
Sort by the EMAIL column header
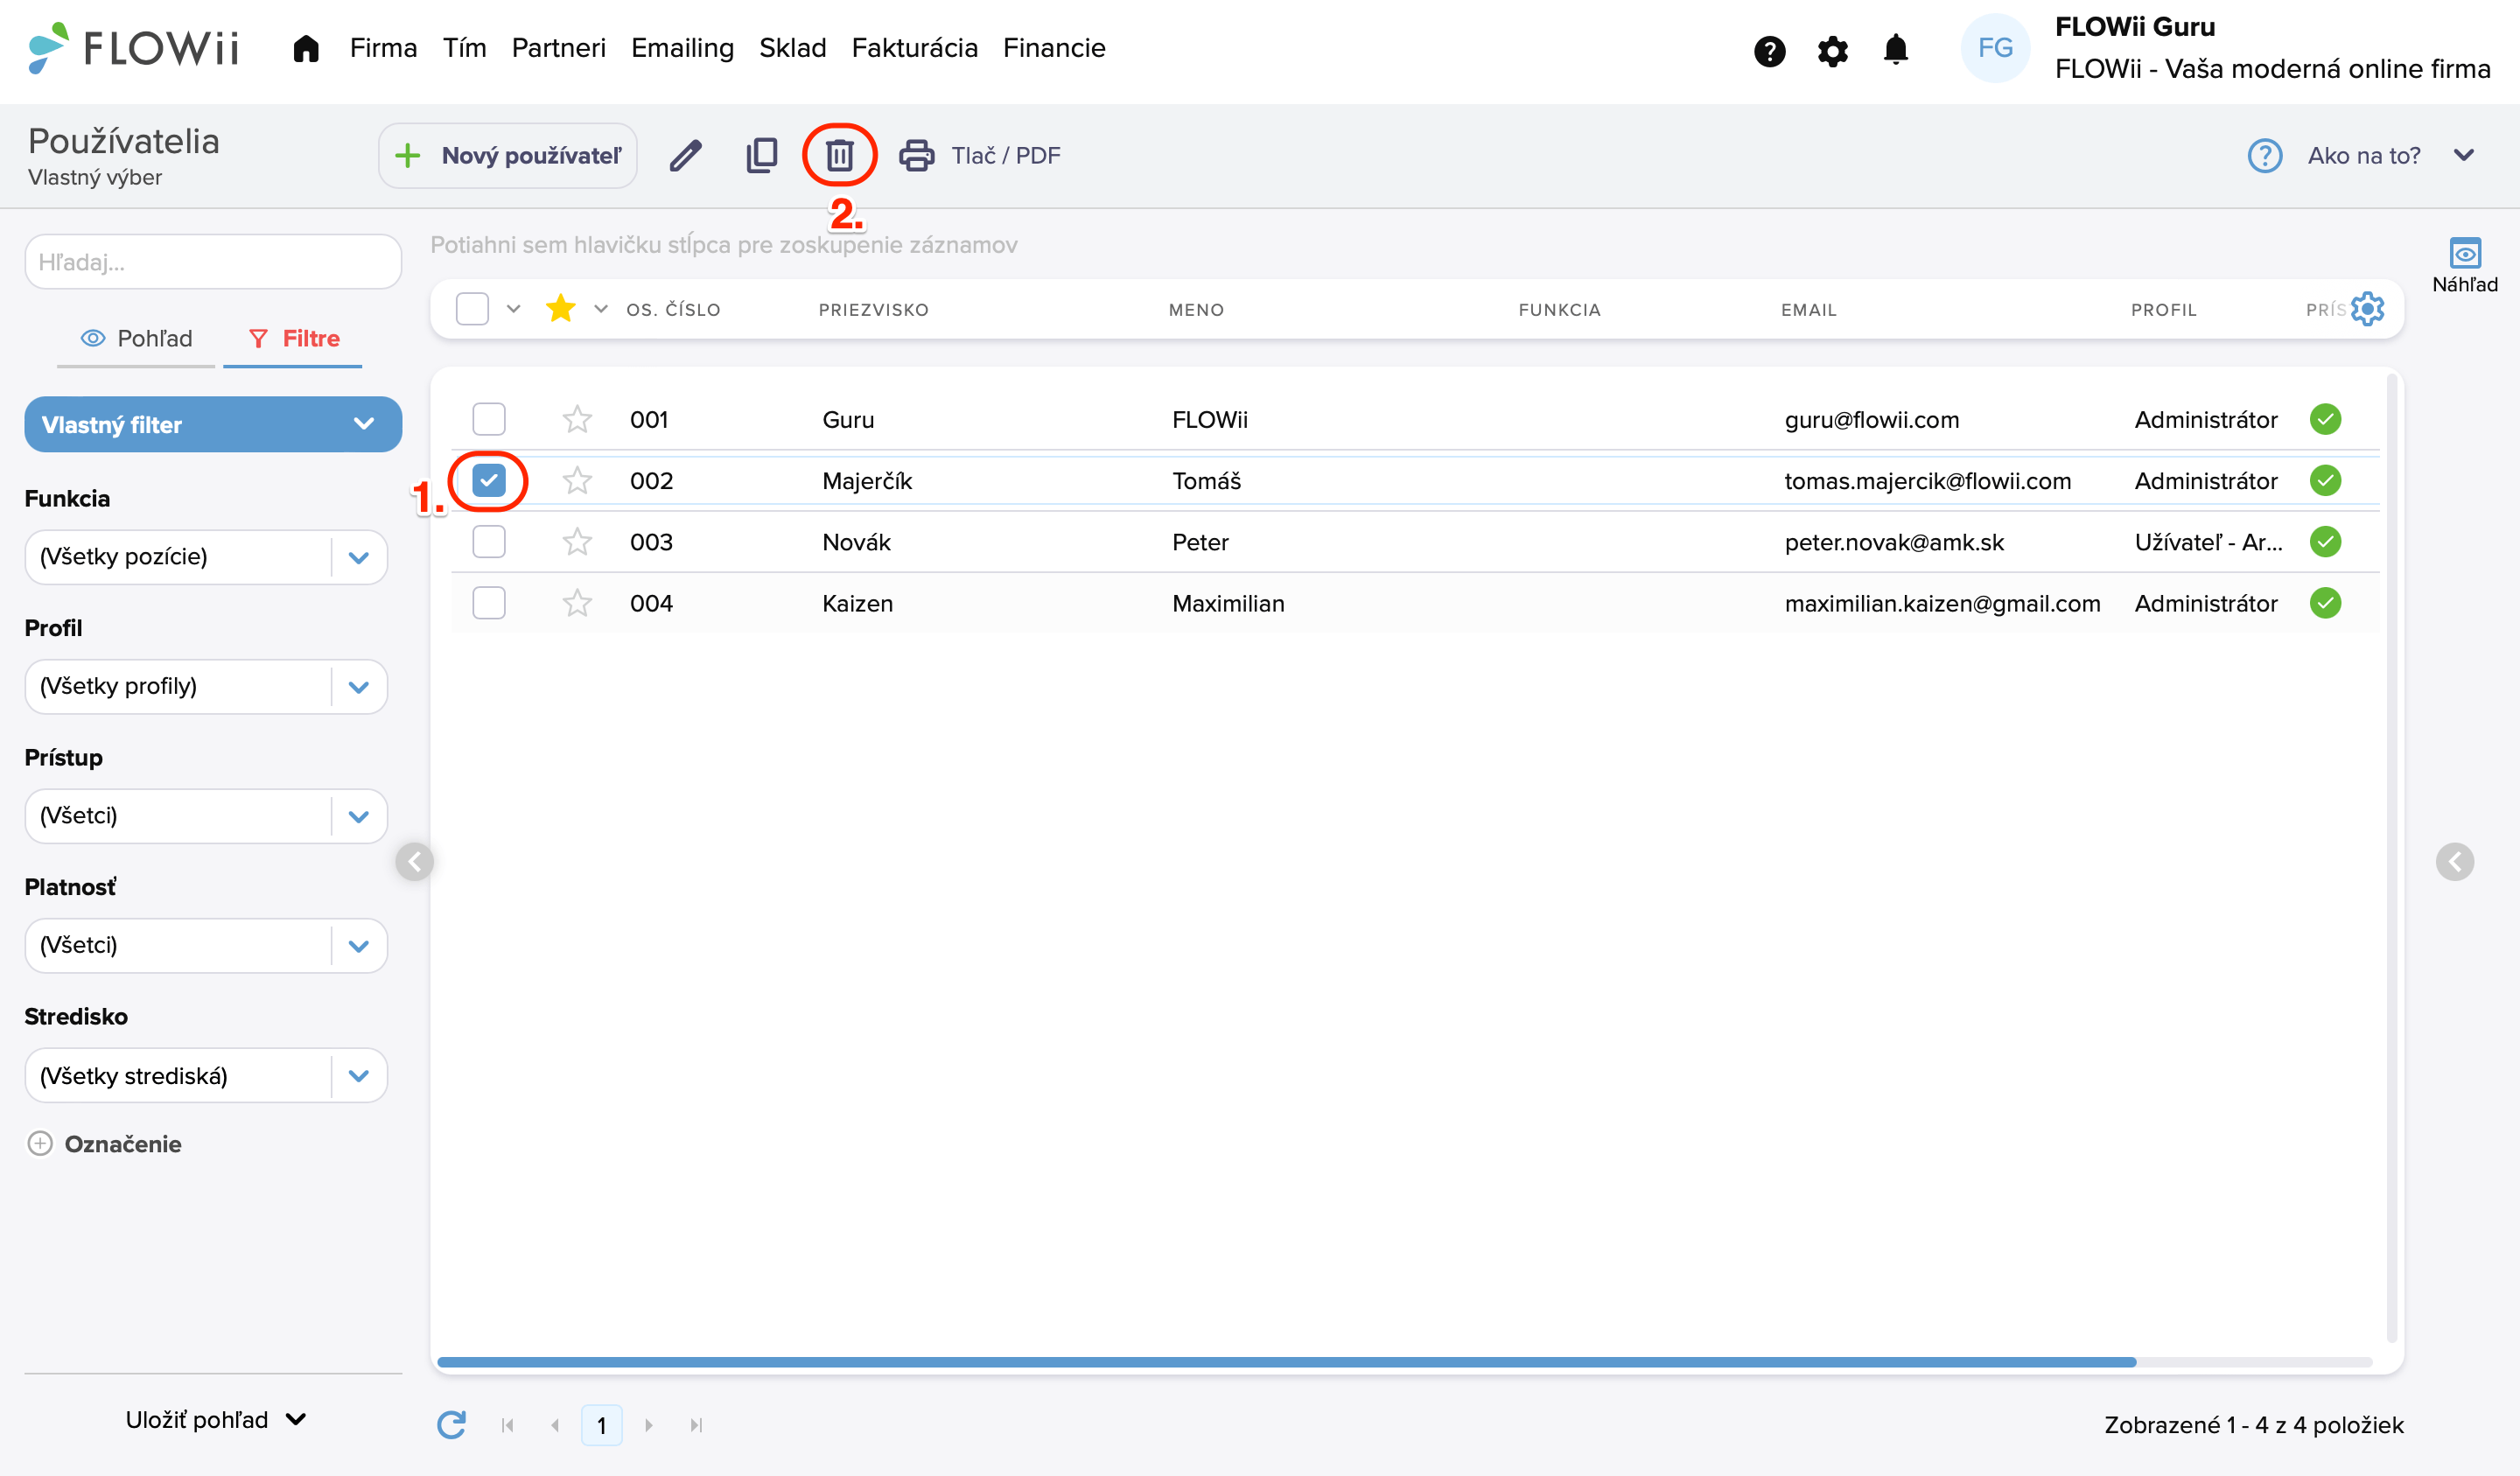(1808, 310)
